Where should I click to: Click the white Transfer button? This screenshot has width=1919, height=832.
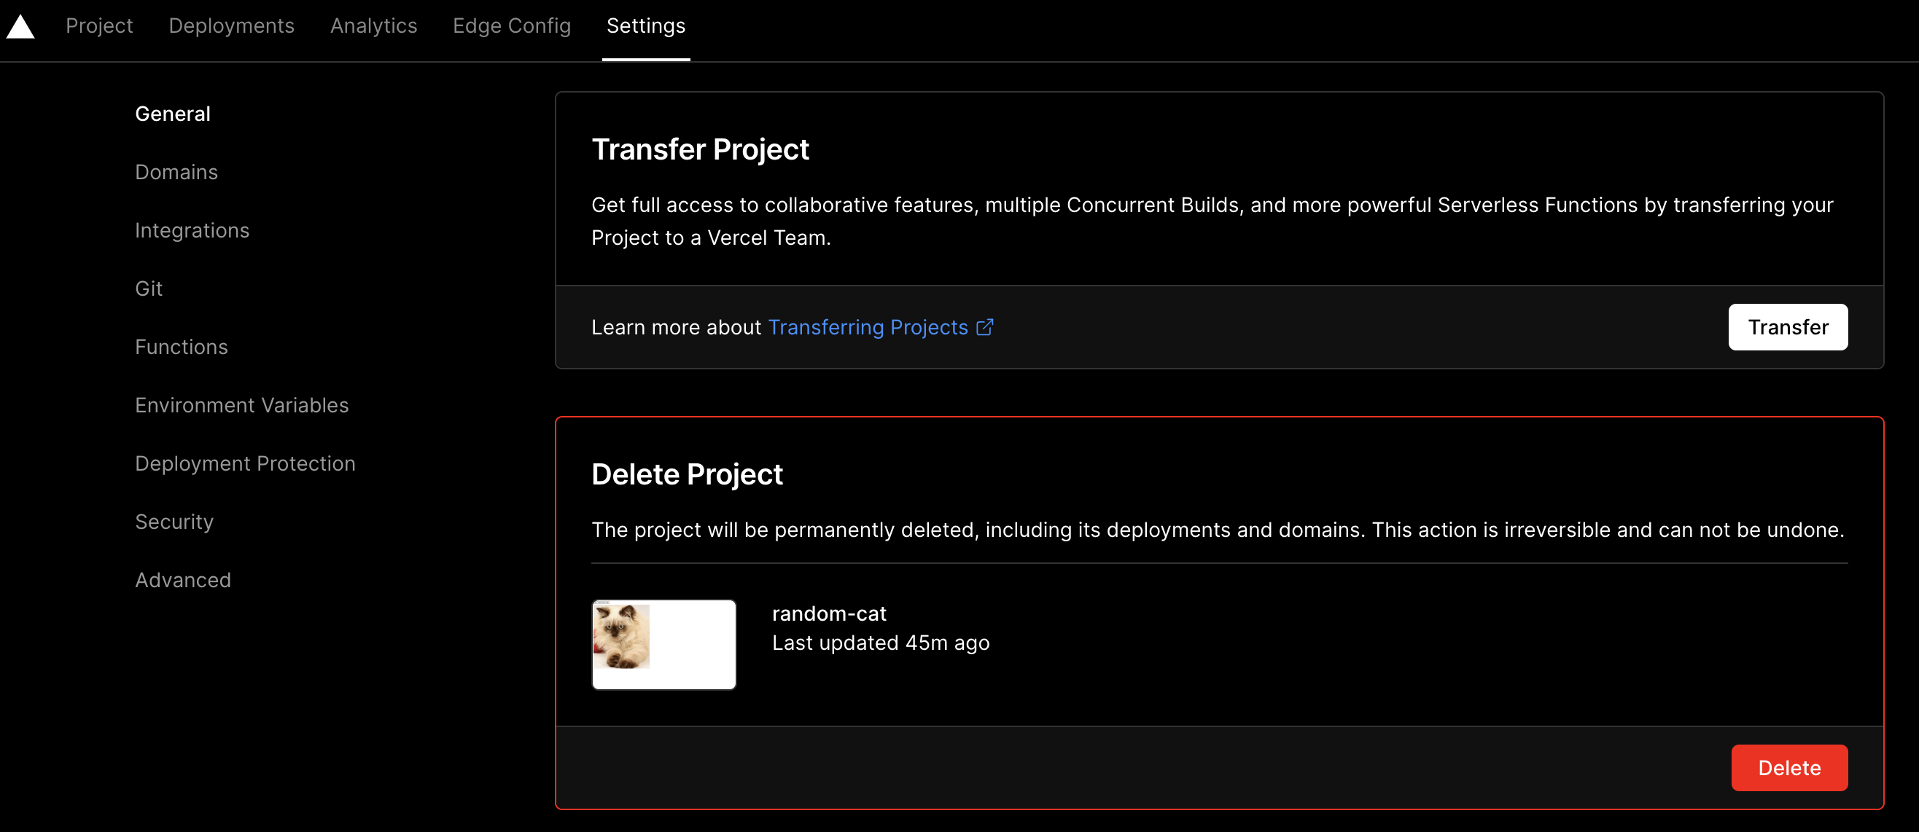[x=1788, y=327]
